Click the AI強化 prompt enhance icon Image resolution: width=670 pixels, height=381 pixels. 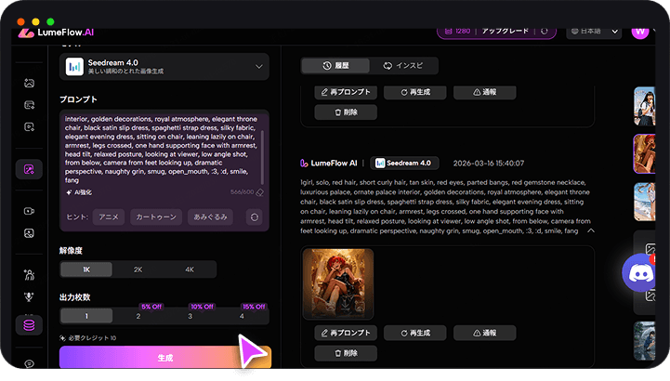click(x=71, y=192)
